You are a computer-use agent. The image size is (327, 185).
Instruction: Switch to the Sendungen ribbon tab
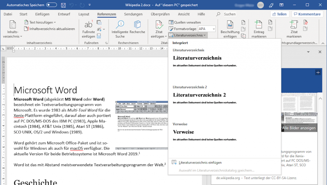coord(133,14)
